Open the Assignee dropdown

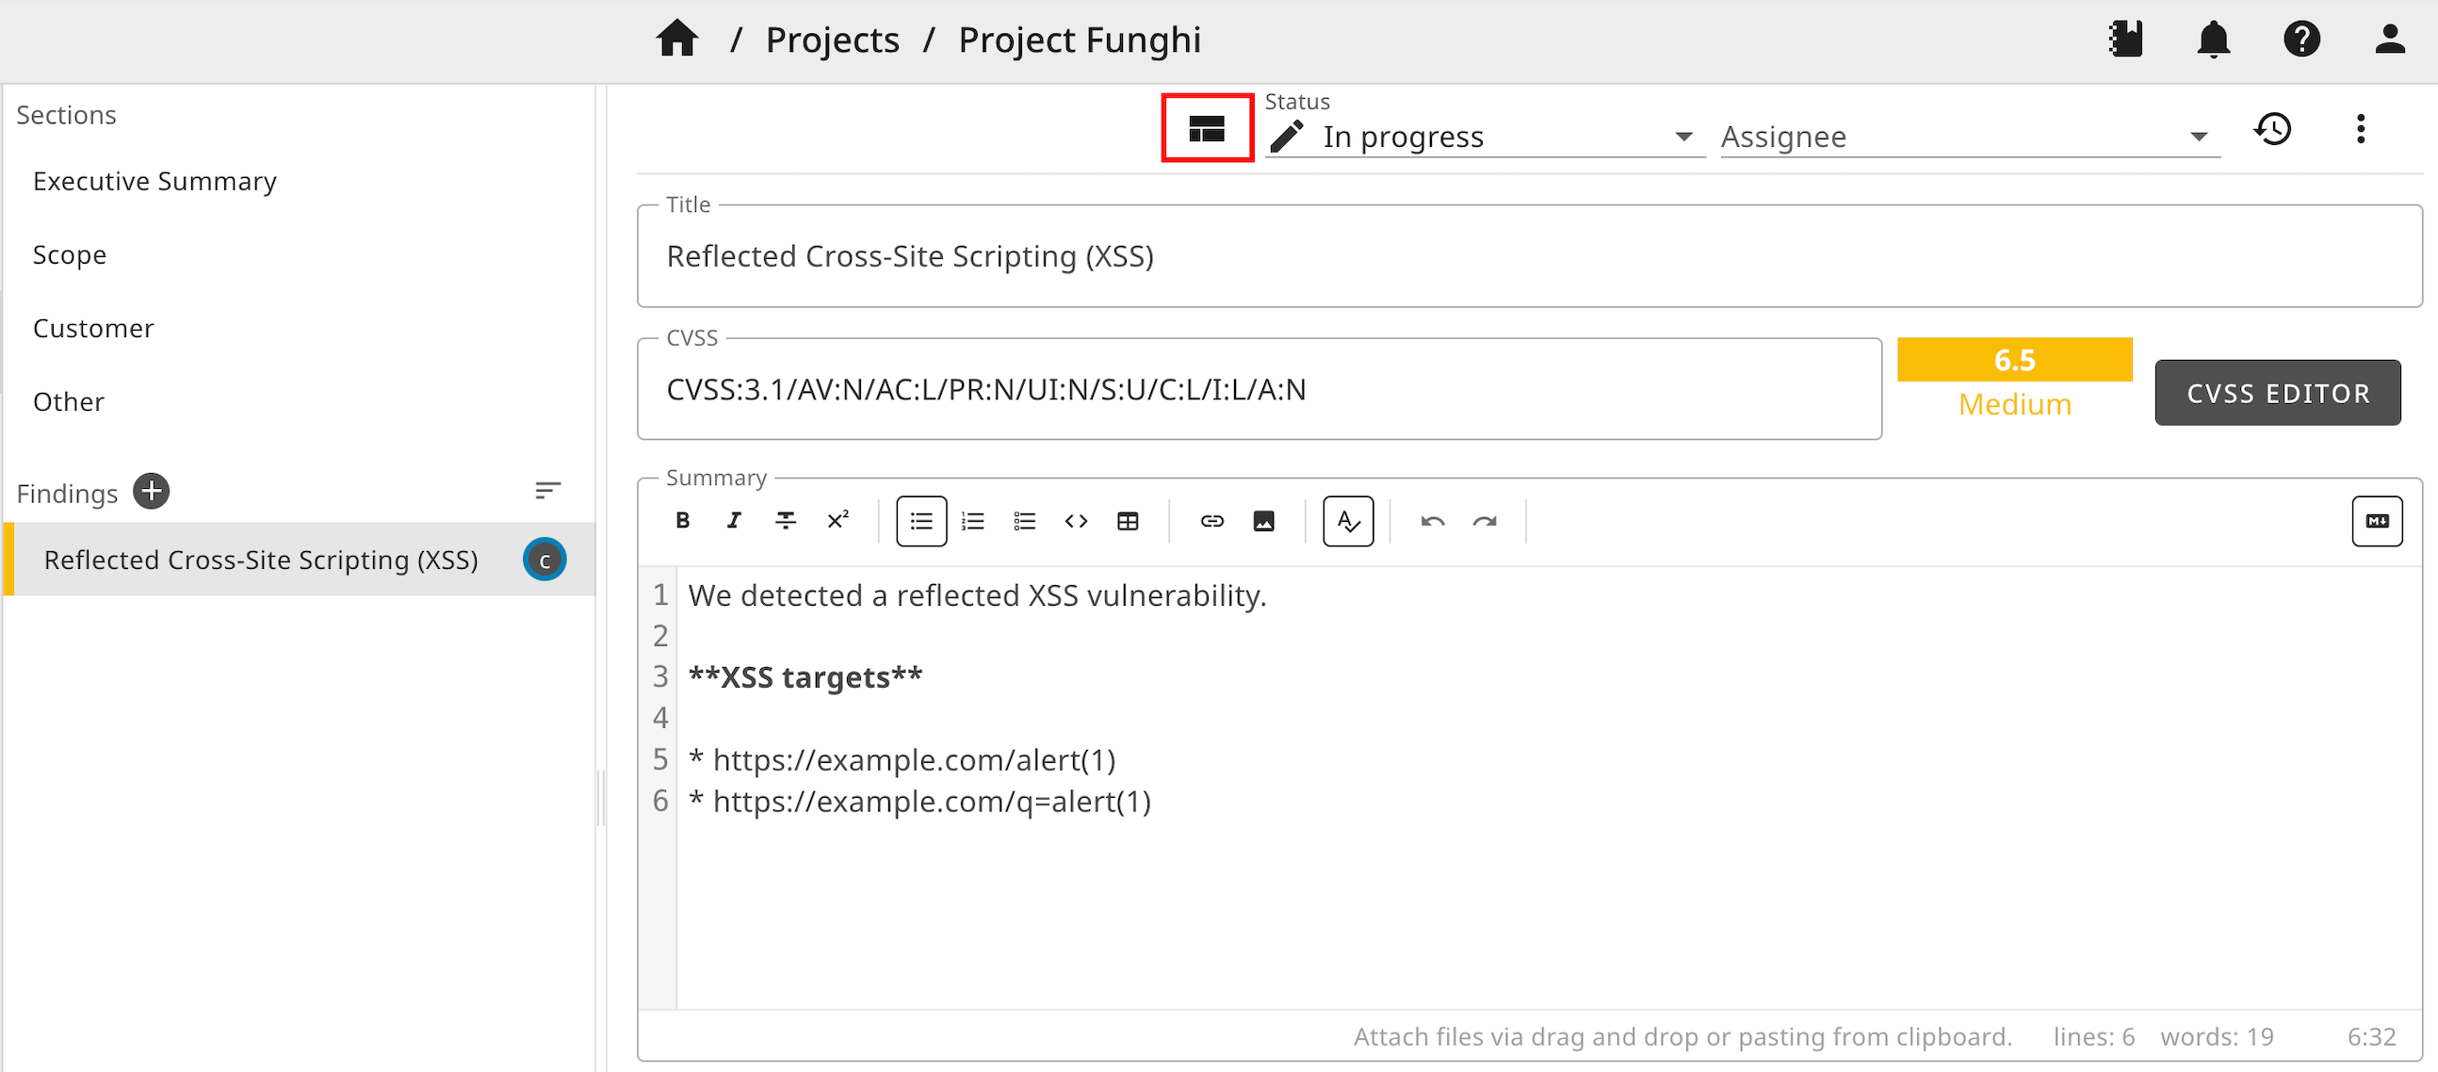coord(1970,137)
